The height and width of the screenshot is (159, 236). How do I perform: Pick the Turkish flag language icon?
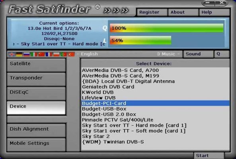coord(71,54)
